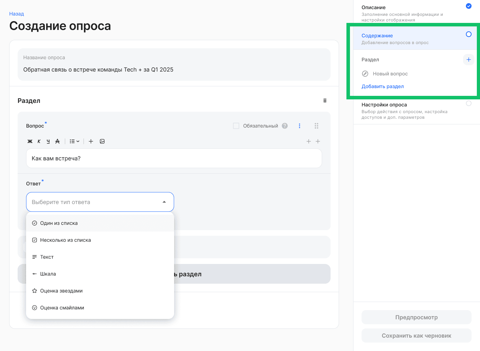Apply underline formatting to the question
This screenshot has height=351, width=480.
[x=48, y=141]
